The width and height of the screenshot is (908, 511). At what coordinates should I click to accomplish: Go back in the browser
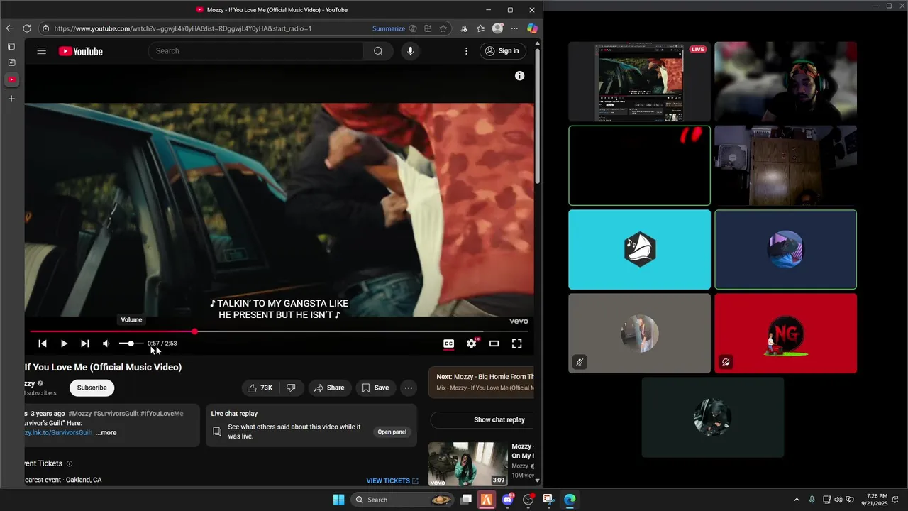[10, 28]
